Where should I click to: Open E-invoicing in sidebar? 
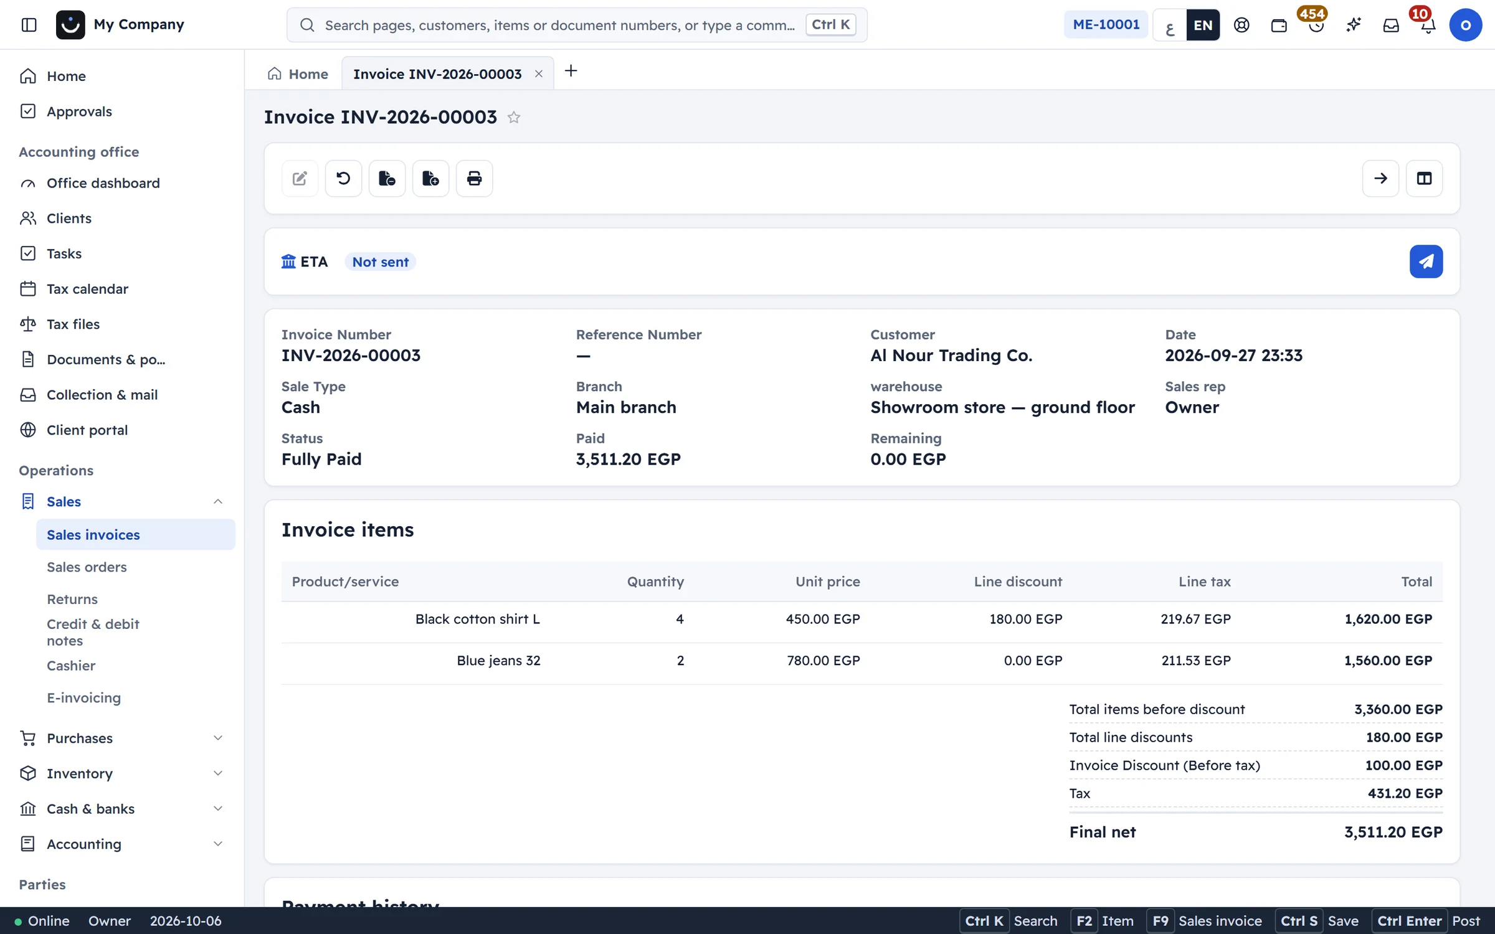83,698
